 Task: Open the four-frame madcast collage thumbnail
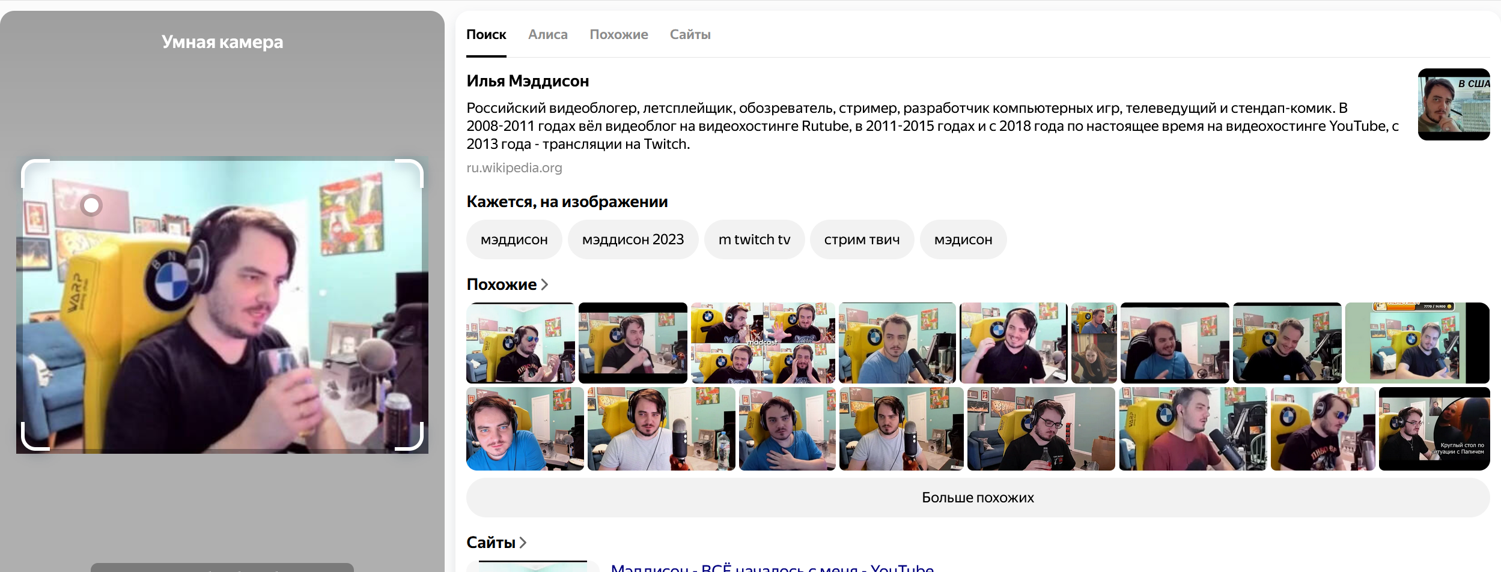click(x=763, y=343)
